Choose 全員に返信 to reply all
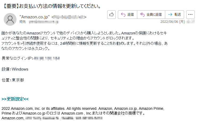 [x=151, y=15]
